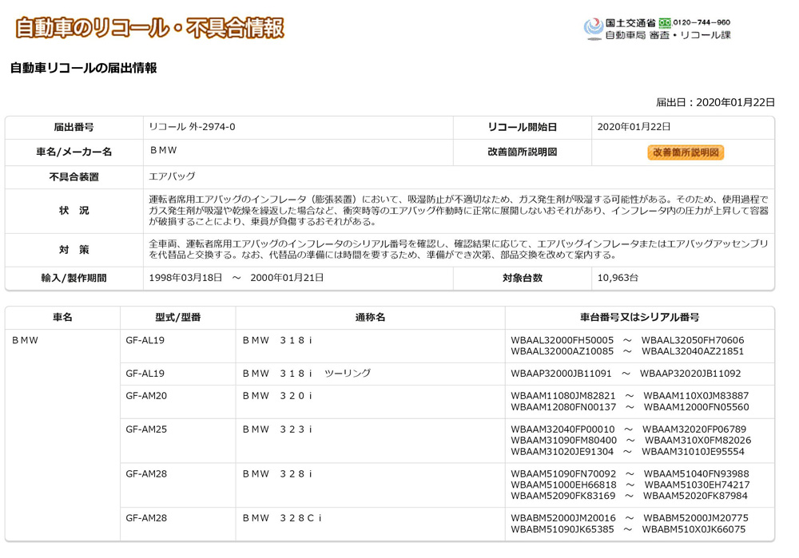Select serial WBAAM31090FM80400
The height and width of the screenshot is (558, 799).
[x=563, y=441]
